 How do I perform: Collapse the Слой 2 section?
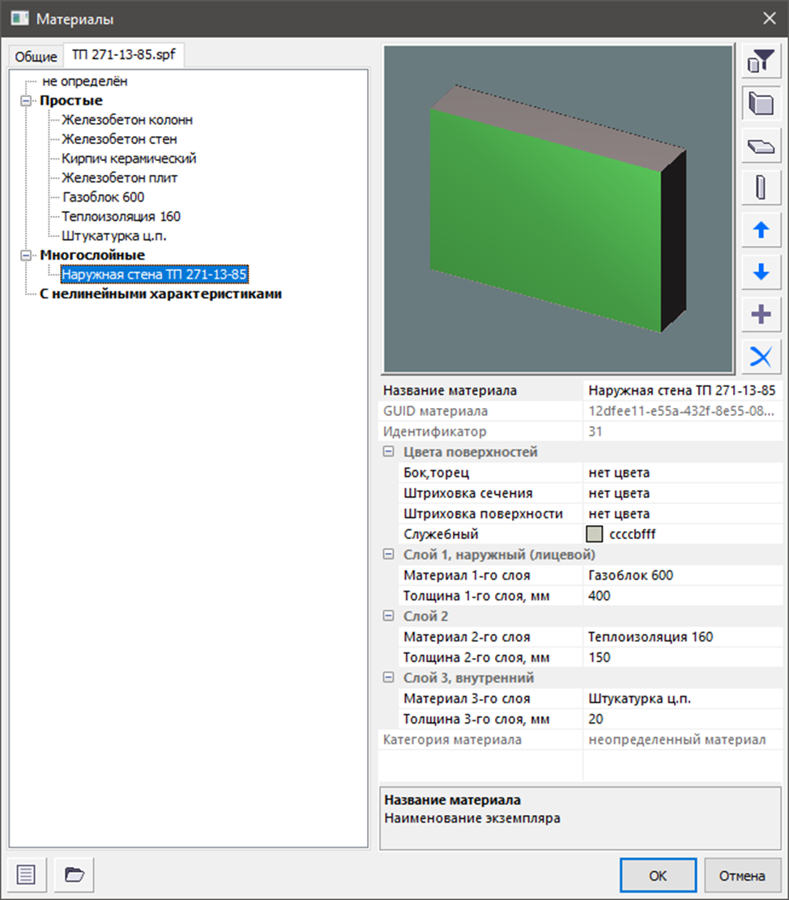389,616
